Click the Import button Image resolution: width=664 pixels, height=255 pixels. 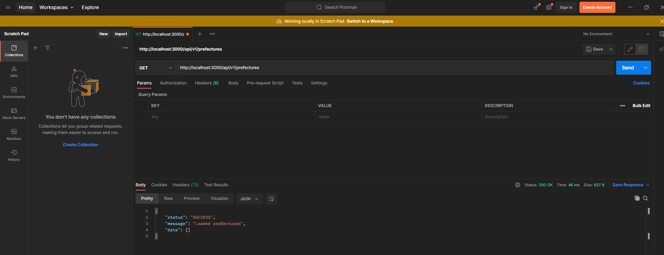click(121, 34)
